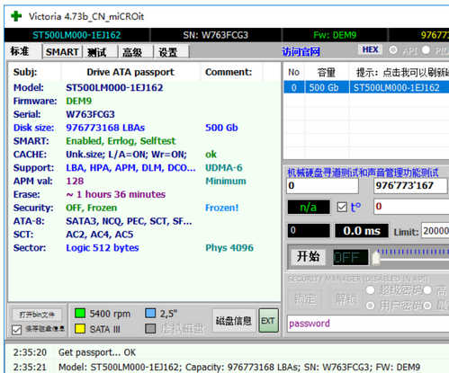This screenshot has height=373, width=449.
Task: Click the 访问官网 link
Action: click(301, 52)
